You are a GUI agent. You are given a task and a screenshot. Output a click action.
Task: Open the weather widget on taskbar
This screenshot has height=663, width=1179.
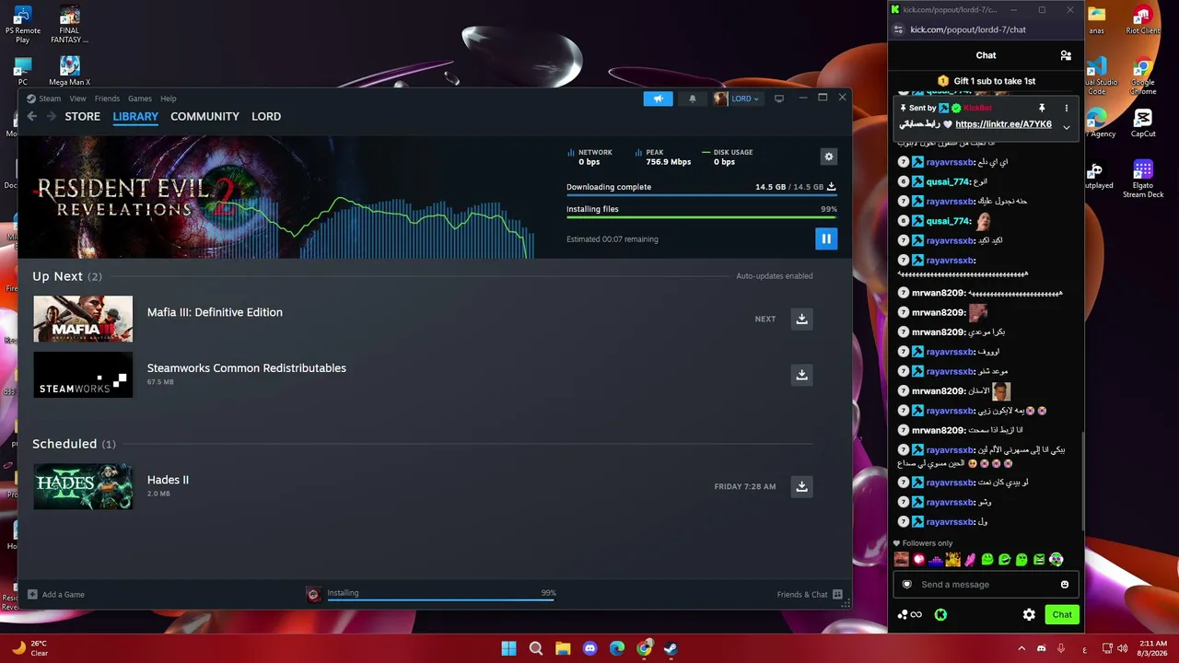tap(29, 648)
